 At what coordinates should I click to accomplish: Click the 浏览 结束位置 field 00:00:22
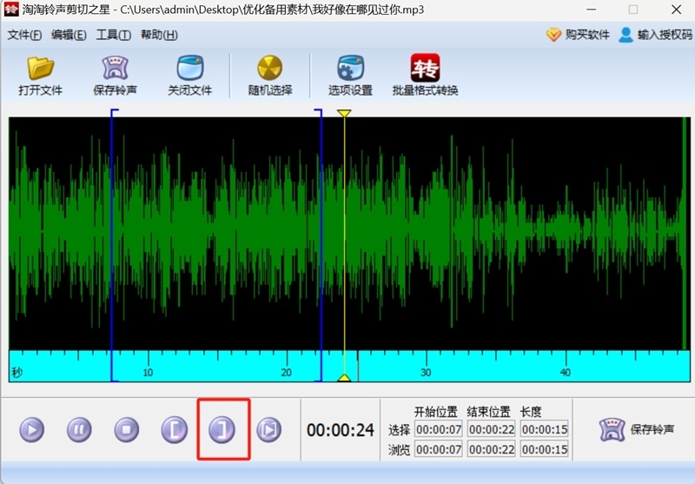pos(492,449)
